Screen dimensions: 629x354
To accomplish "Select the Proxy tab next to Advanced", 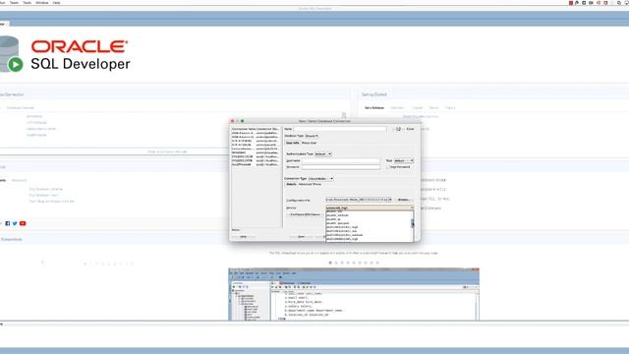I will (x=317, y=184).
